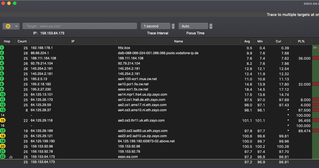Screen dimensions: 319x168
Task: Select ae14.mpr1.fra4.us.zip.zayo.com name
Action: (142, 94)
